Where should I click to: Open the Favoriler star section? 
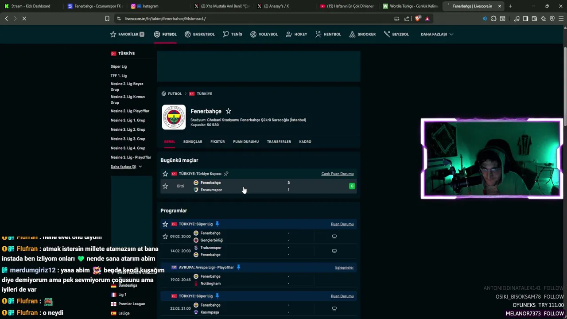coord(127,34)
